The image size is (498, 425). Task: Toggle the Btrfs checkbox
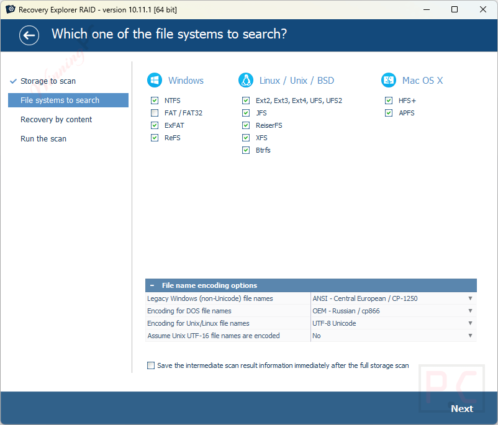[x=246, y=150]
